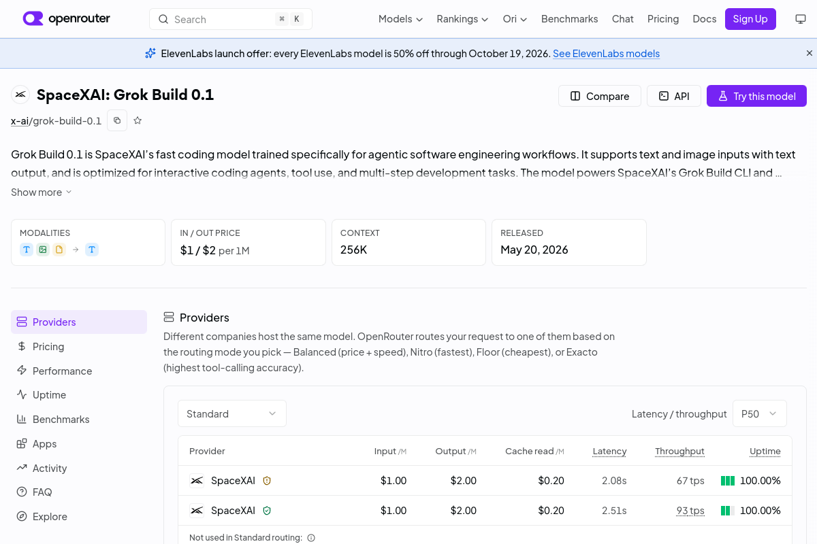Click the info icon beside Not used in Standard routing
The width and height of the screenshot is (817, 544).
[311, 538]
